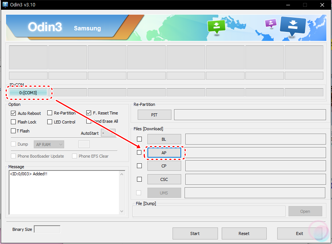Tick the checkbox beside the AP button

[139, 152]
